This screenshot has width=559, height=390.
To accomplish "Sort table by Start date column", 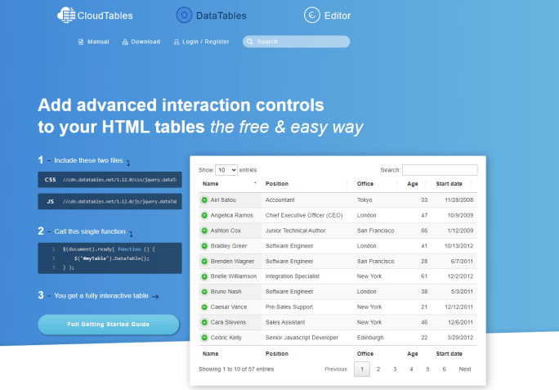I will [449, 184].
